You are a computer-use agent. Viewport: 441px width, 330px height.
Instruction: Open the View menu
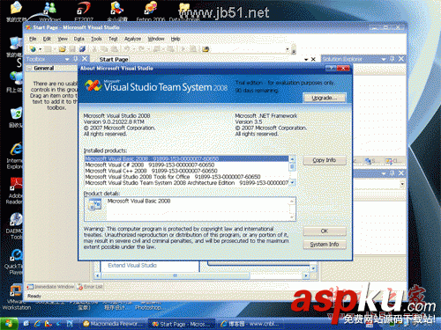tap(63, 39)
